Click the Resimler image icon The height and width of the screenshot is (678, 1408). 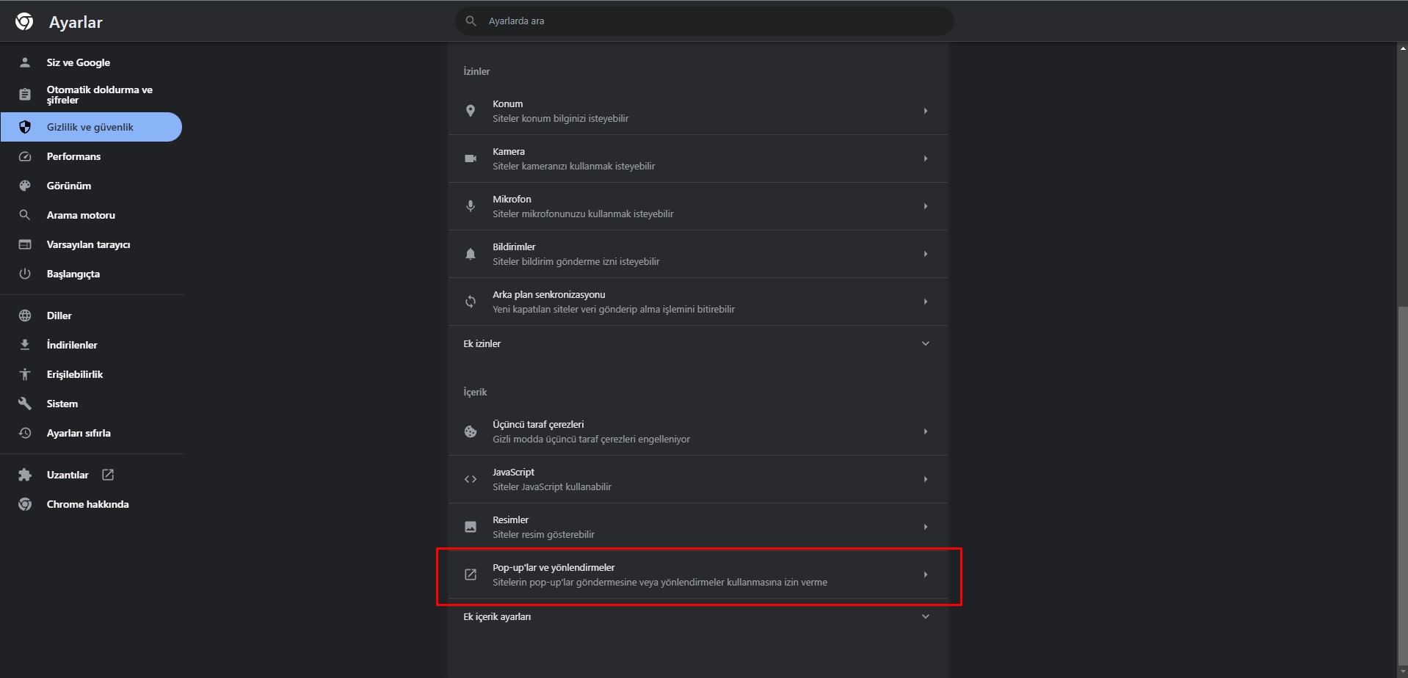[471, 527]
